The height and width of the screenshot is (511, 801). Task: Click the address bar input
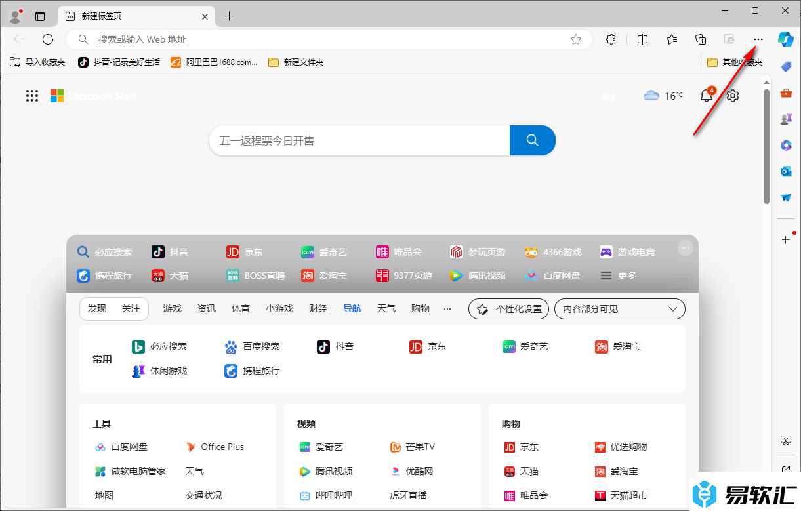[x=329, y=39]
